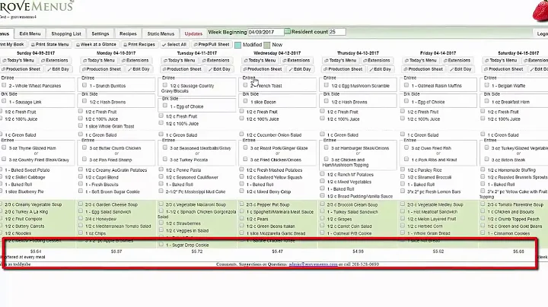548x307 pixels.
Task: Open Today's Menu for Saturday 04-15-2017
Action: [x=501, y=60]
